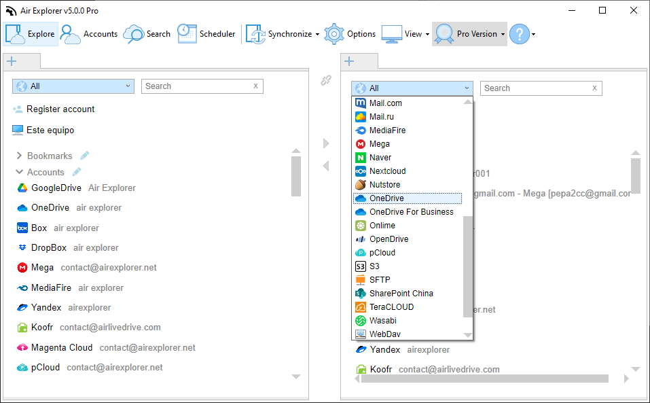The height and width of the screenshot is (403, 650).
Task: Open the Accounts manager from toolbar
Action: [89, 34]
